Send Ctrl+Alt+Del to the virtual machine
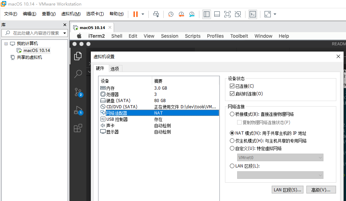 click(156, 14)
